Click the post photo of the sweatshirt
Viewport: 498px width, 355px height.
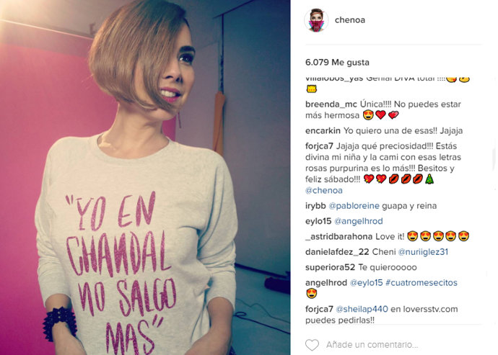145,177
